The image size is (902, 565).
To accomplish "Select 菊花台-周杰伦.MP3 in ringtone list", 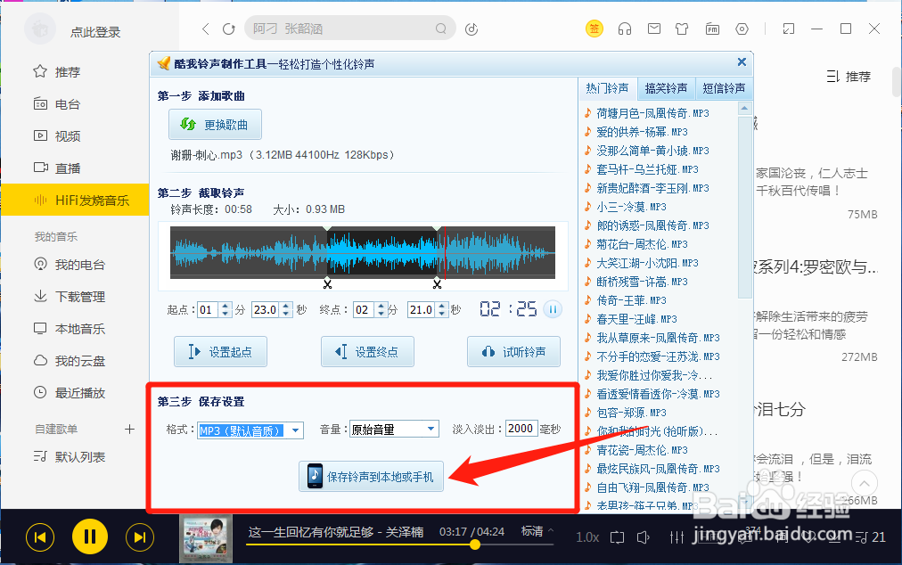I will click(642, 244).
